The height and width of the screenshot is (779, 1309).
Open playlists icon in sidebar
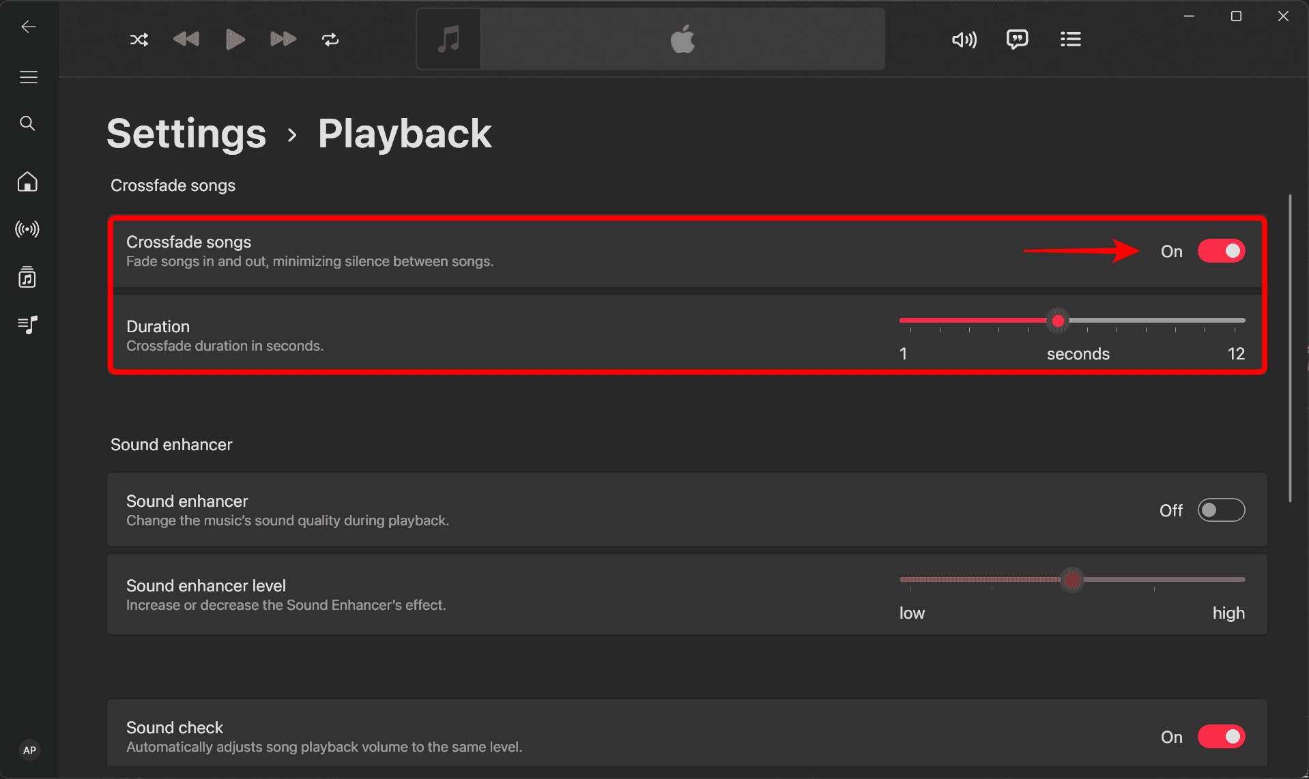28,325
